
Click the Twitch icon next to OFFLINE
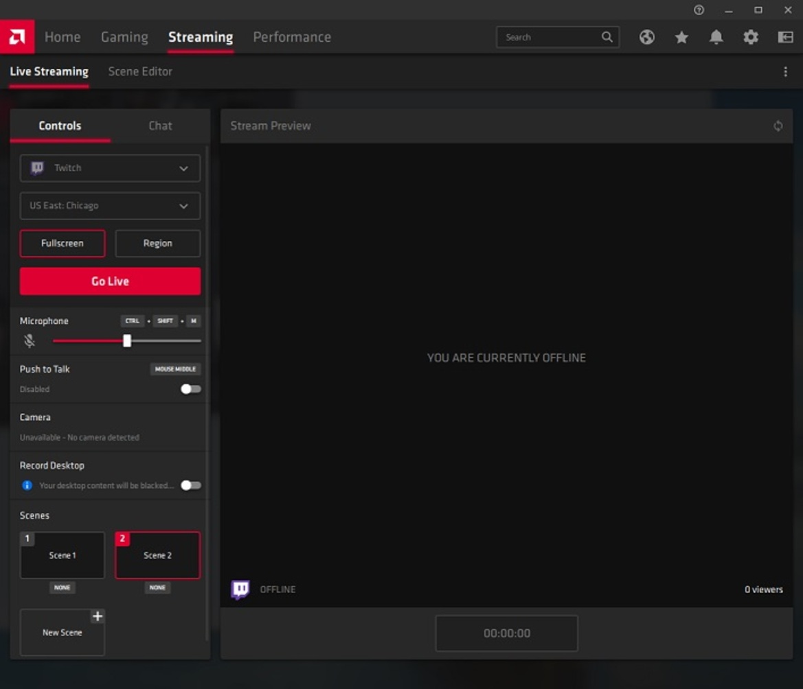240,589
